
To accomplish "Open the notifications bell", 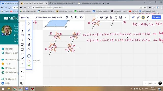I will (x=148, y=17).
